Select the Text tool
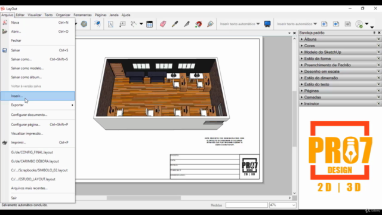Image resolution: width=382 pixels, height=215 pixels. [110, 24]
